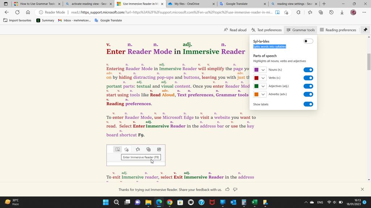The width and height of the screenshot is (371, 208).
Task: Open the Downloads arrow icon
Action: (x=342, y=12)
